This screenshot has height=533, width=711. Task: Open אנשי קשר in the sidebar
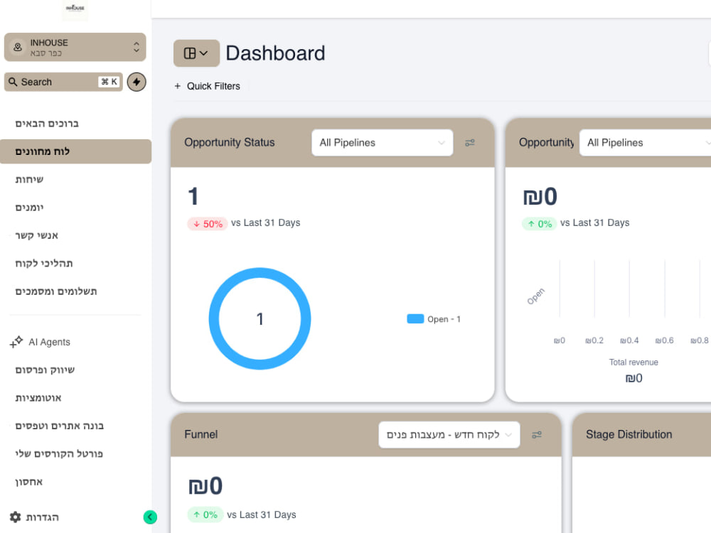click(37, 236)
